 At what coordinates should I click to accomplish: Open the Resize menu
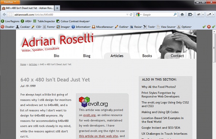point(136,27)
